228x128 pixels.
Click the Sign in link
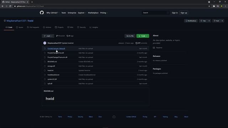175,13
